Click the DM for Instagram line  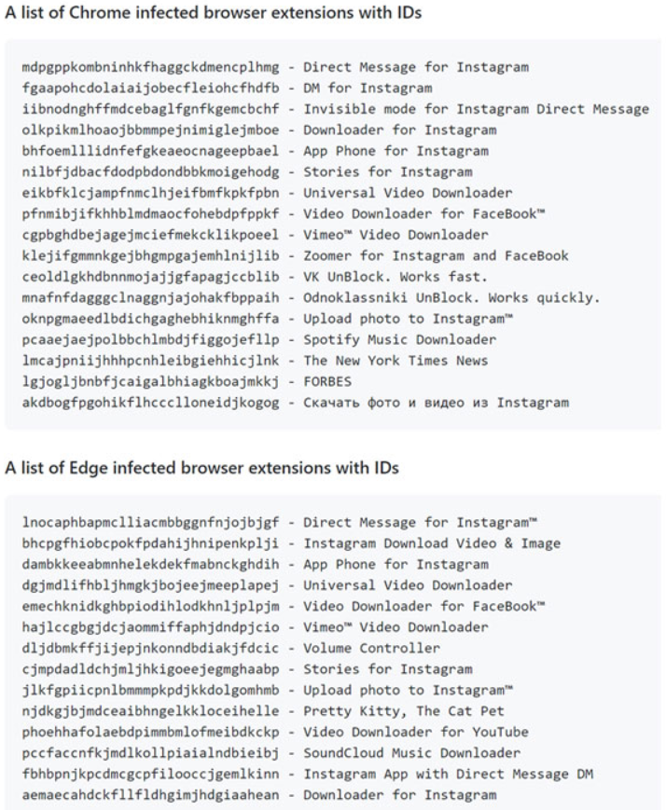pyautogui.click(x=227, y=89)
